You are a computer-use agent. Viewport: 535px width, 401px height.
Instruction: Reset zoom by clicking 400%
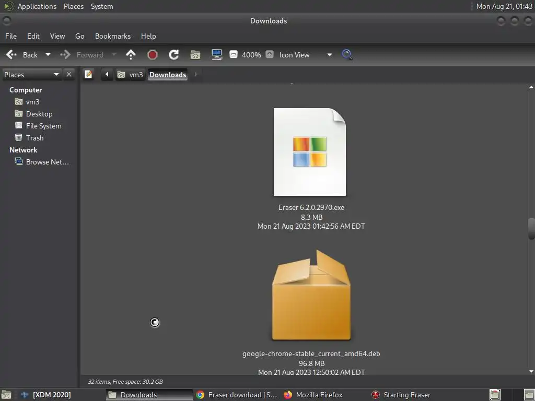pos(251,55)
